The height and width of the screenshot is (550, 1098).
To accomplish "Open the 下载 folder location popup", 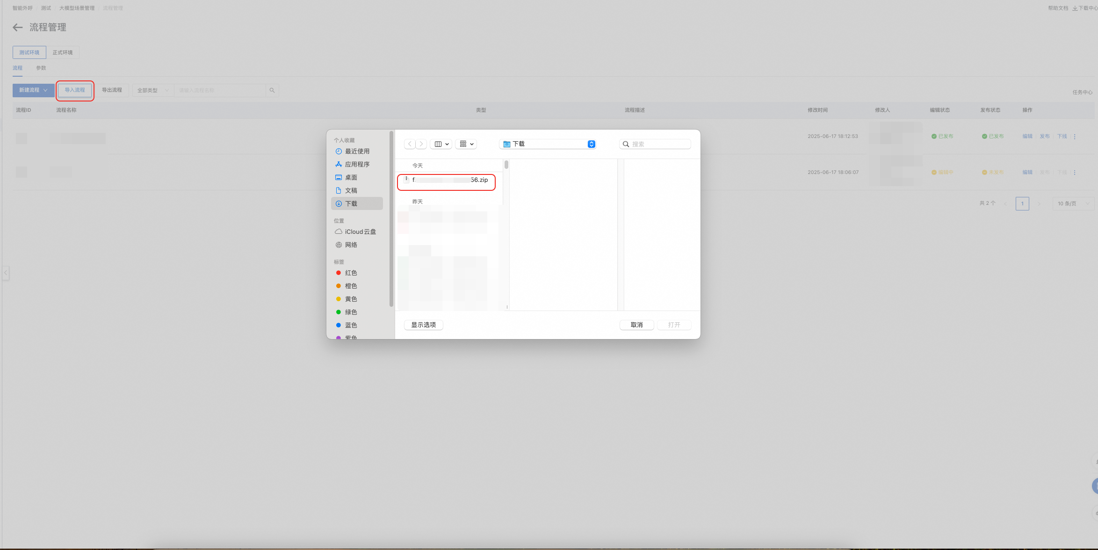I will [548, 144].
